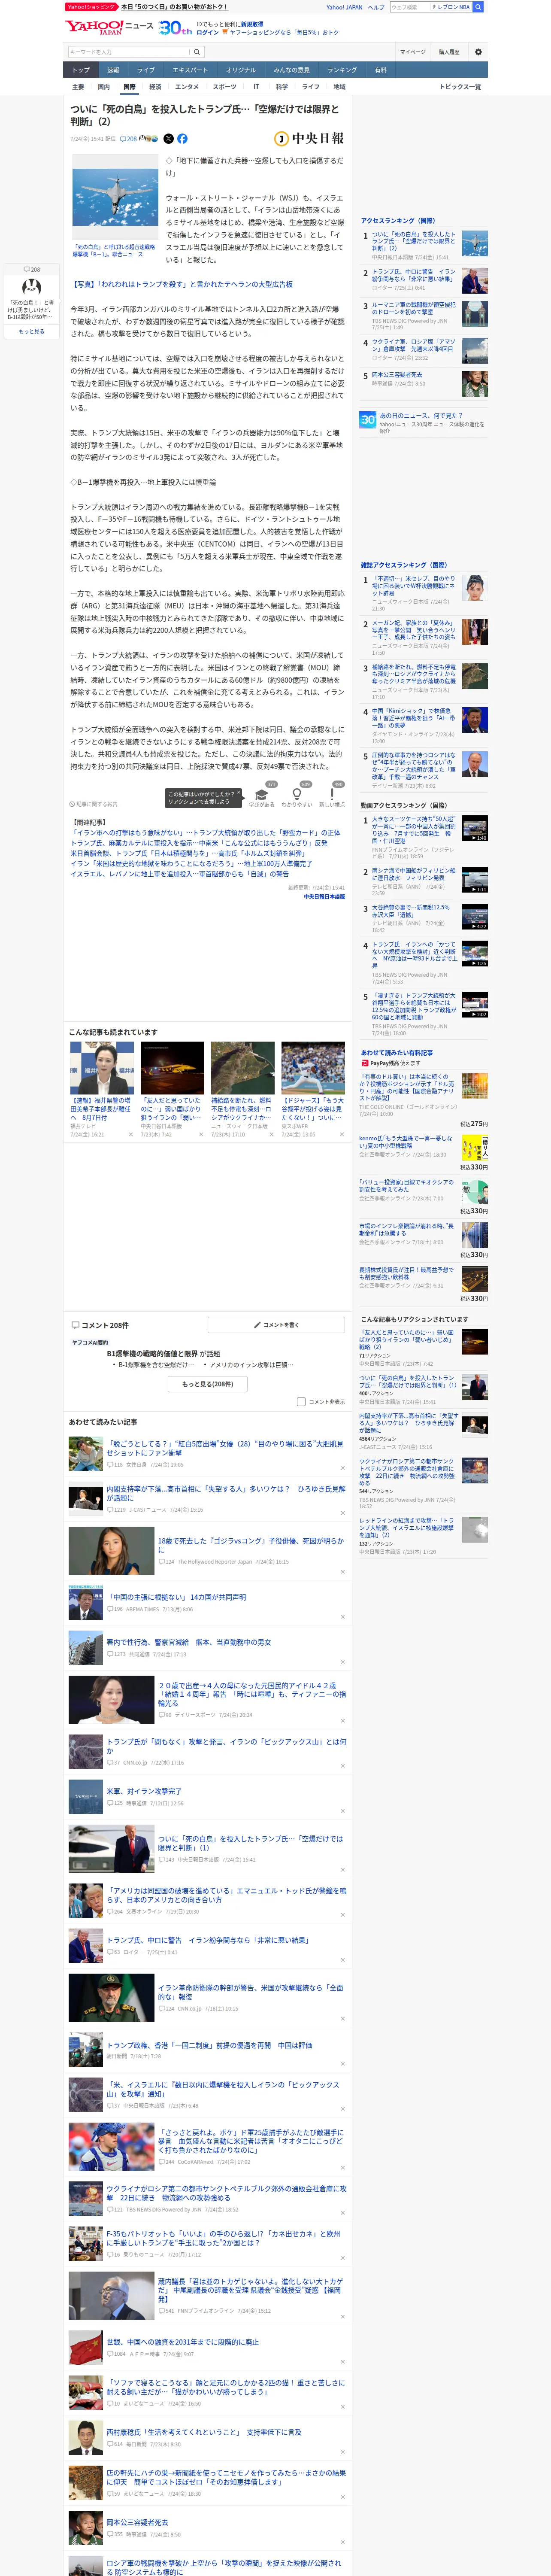
Task: Open the B-1 bomber article photo
Action: [x=115, y=197]
